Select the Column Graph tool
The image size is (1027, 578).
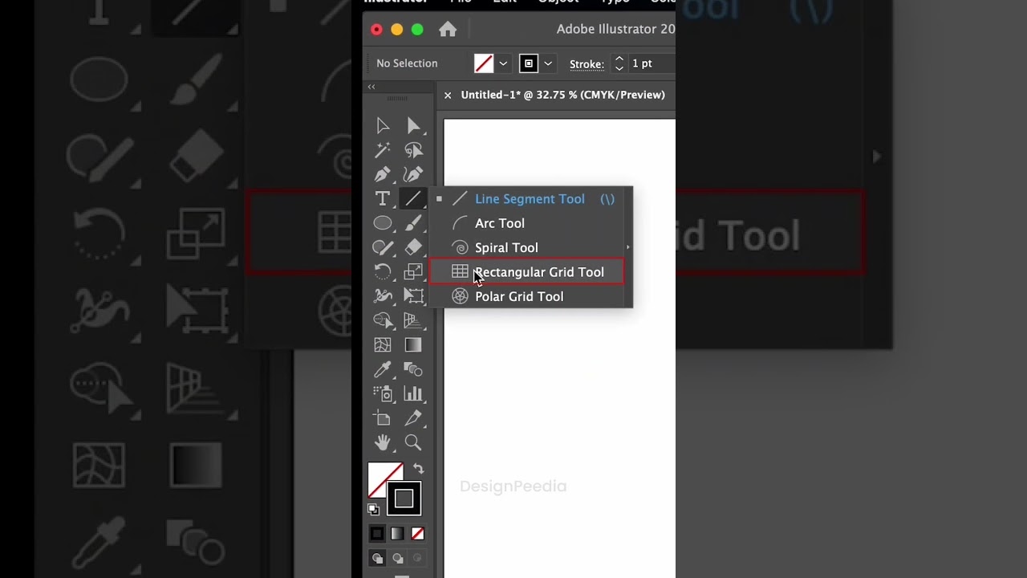tap(413, 393)
